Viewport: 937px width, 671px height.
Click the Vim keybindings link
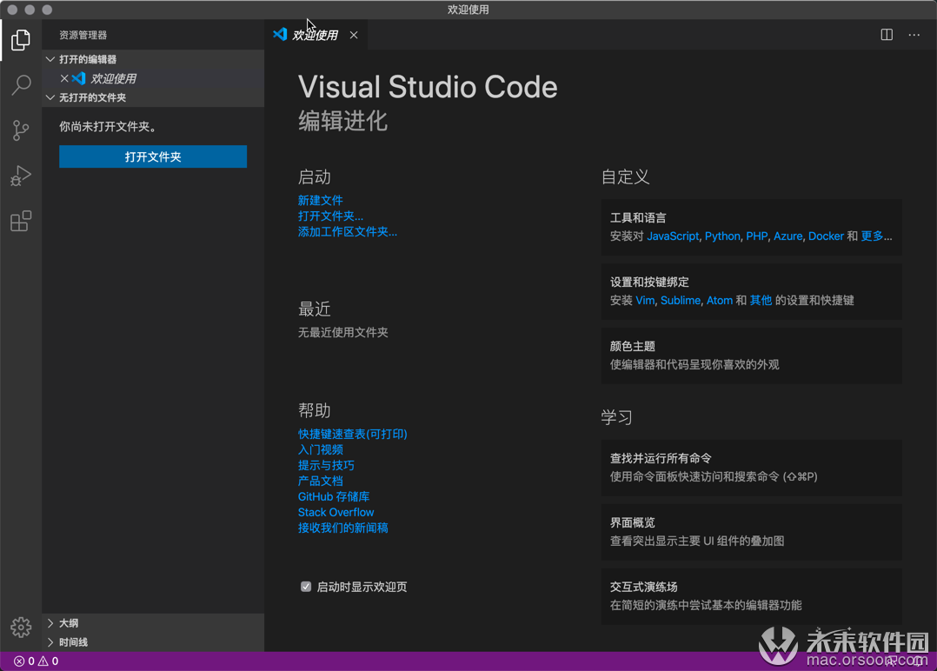tap(645, 300)
